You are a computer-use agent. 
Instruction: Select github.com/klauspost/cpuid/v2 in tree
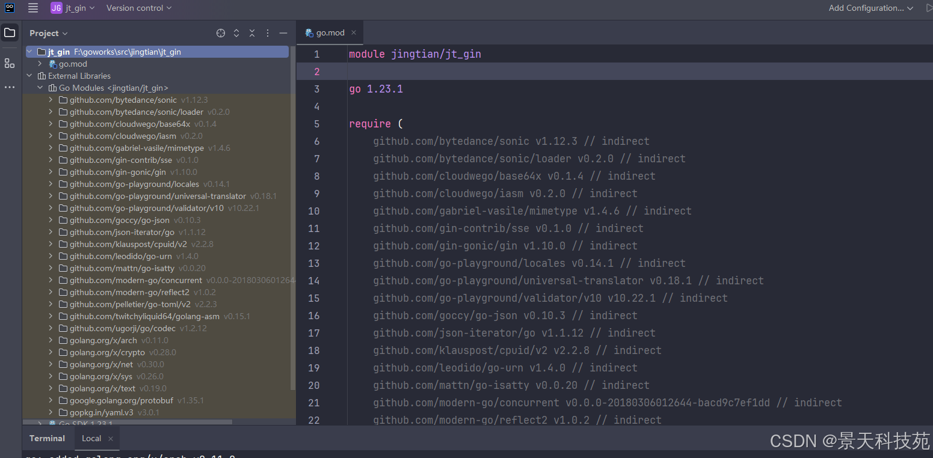(x=128, y=244)
